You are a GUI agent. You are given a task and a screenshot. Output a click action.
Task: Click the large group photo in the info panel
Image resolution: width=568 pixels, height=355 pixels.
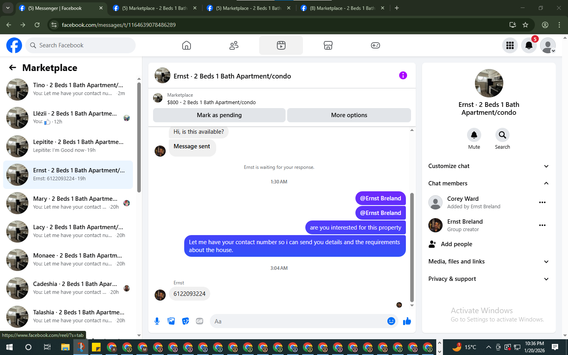(489, 83)
